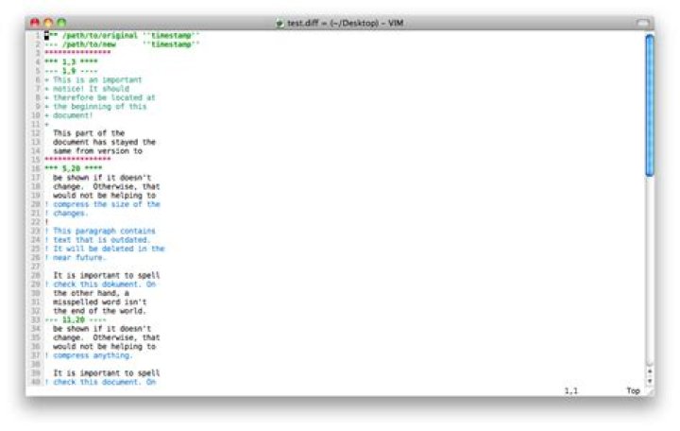Click the window resize grip corner
Viewport: 680px width, 431px height.
[x=649, y=390]
